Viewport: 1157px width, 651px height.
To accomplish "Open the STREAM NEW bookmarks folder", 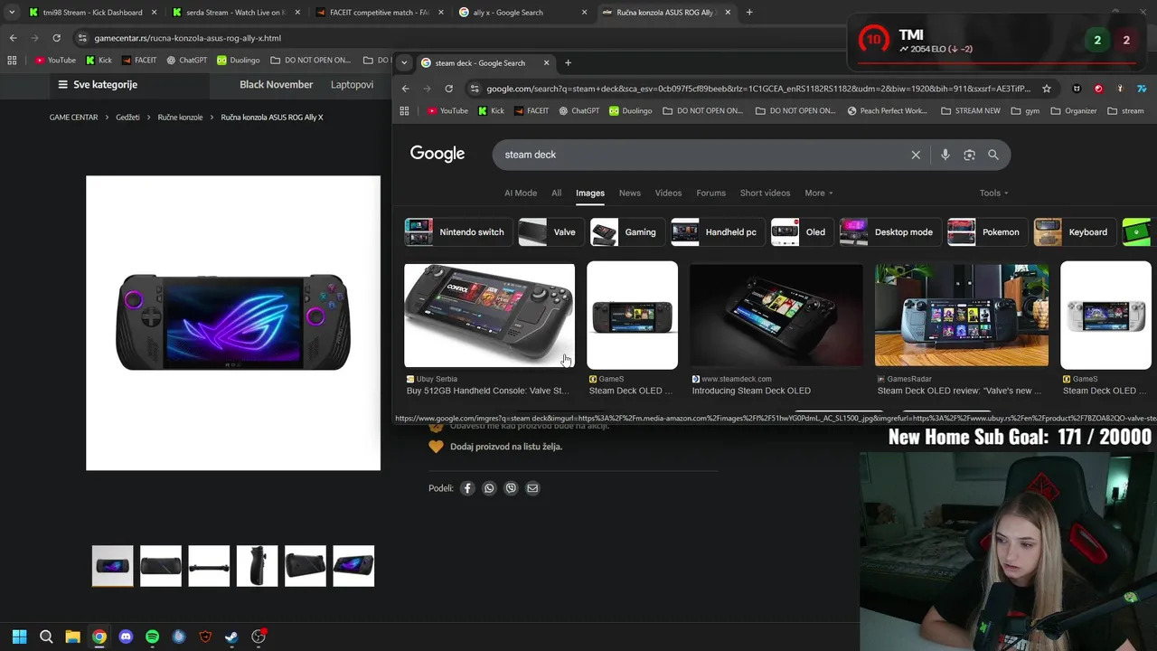I will click(971, 110).
